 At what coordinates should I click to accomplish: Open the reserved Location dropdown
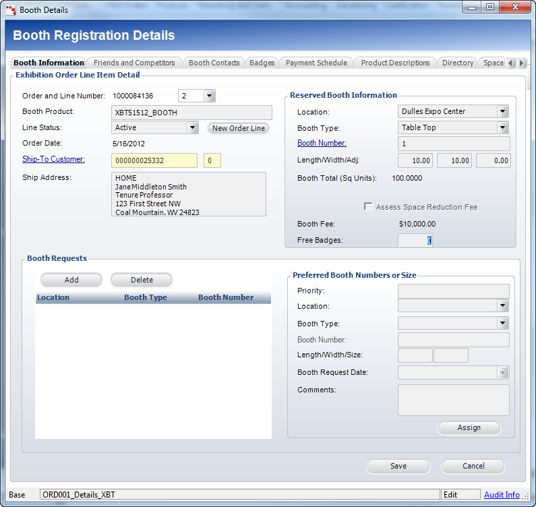(502, 111)
